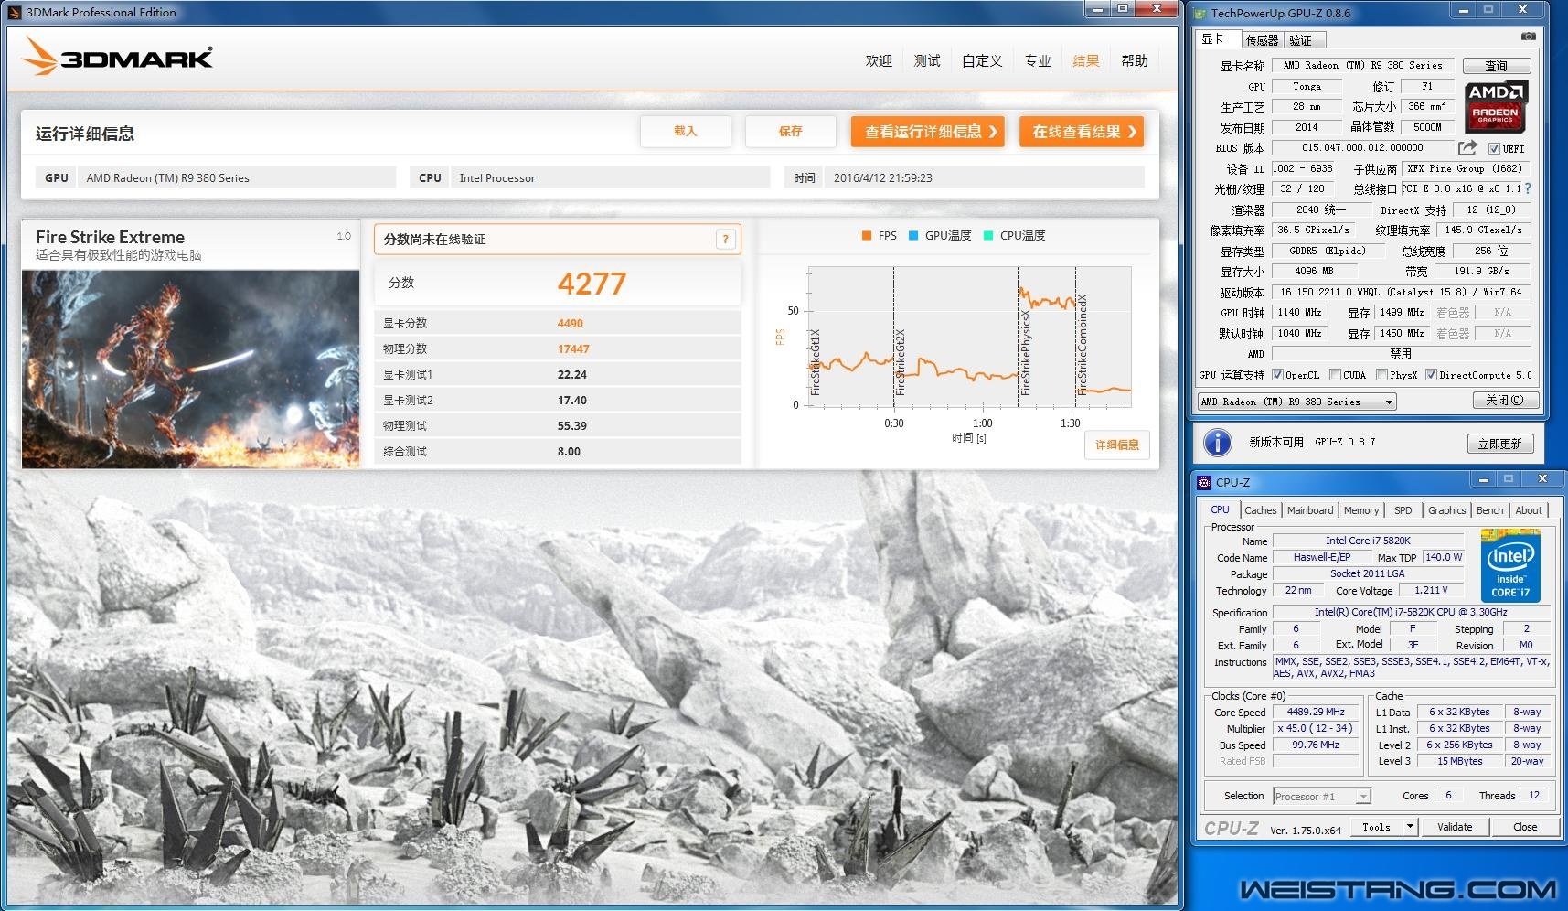
Task: Click the Tools button in CPU-Z
Action: coord(1376,827)
